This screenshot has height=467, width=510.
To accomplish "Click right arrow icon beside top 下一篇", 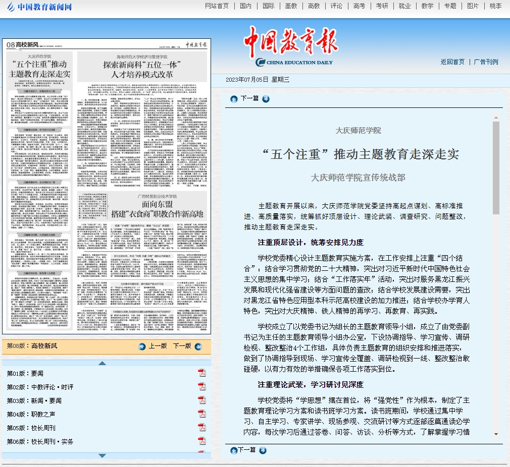I will click(x=266, y=99).
